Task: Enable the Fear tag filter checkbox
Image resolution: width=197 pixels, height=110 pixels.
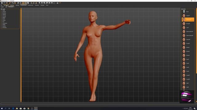Action: tap(2, 22)
